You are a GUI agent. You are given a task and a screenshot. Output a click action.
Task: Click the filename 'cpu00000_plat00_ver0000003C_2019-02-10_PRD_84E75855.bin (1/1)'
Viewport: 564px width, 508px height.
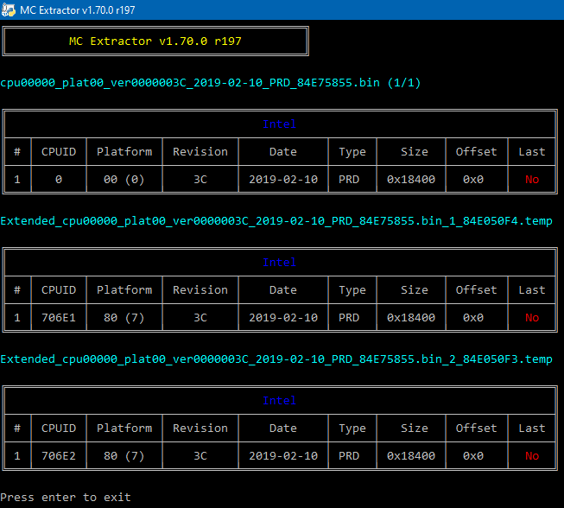211,83
